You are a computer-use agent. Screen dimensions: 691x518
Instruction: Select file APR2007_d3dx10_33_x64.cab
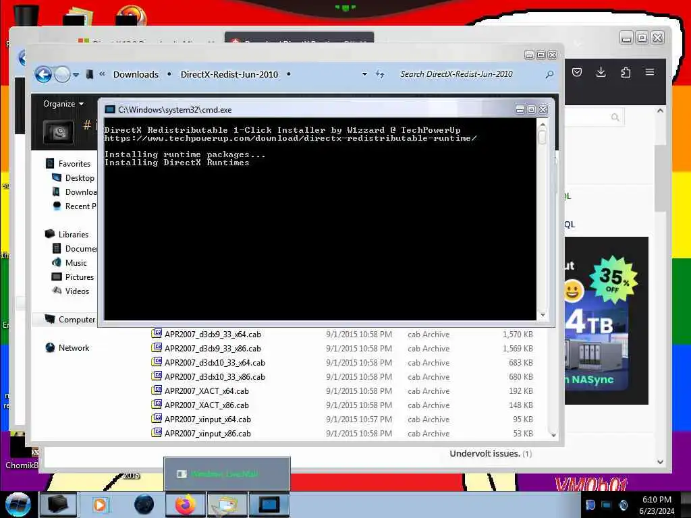(215, 362)
